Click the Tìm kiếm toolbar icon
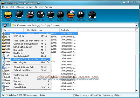This screenshot has height=98, width=140. (60, 15)
